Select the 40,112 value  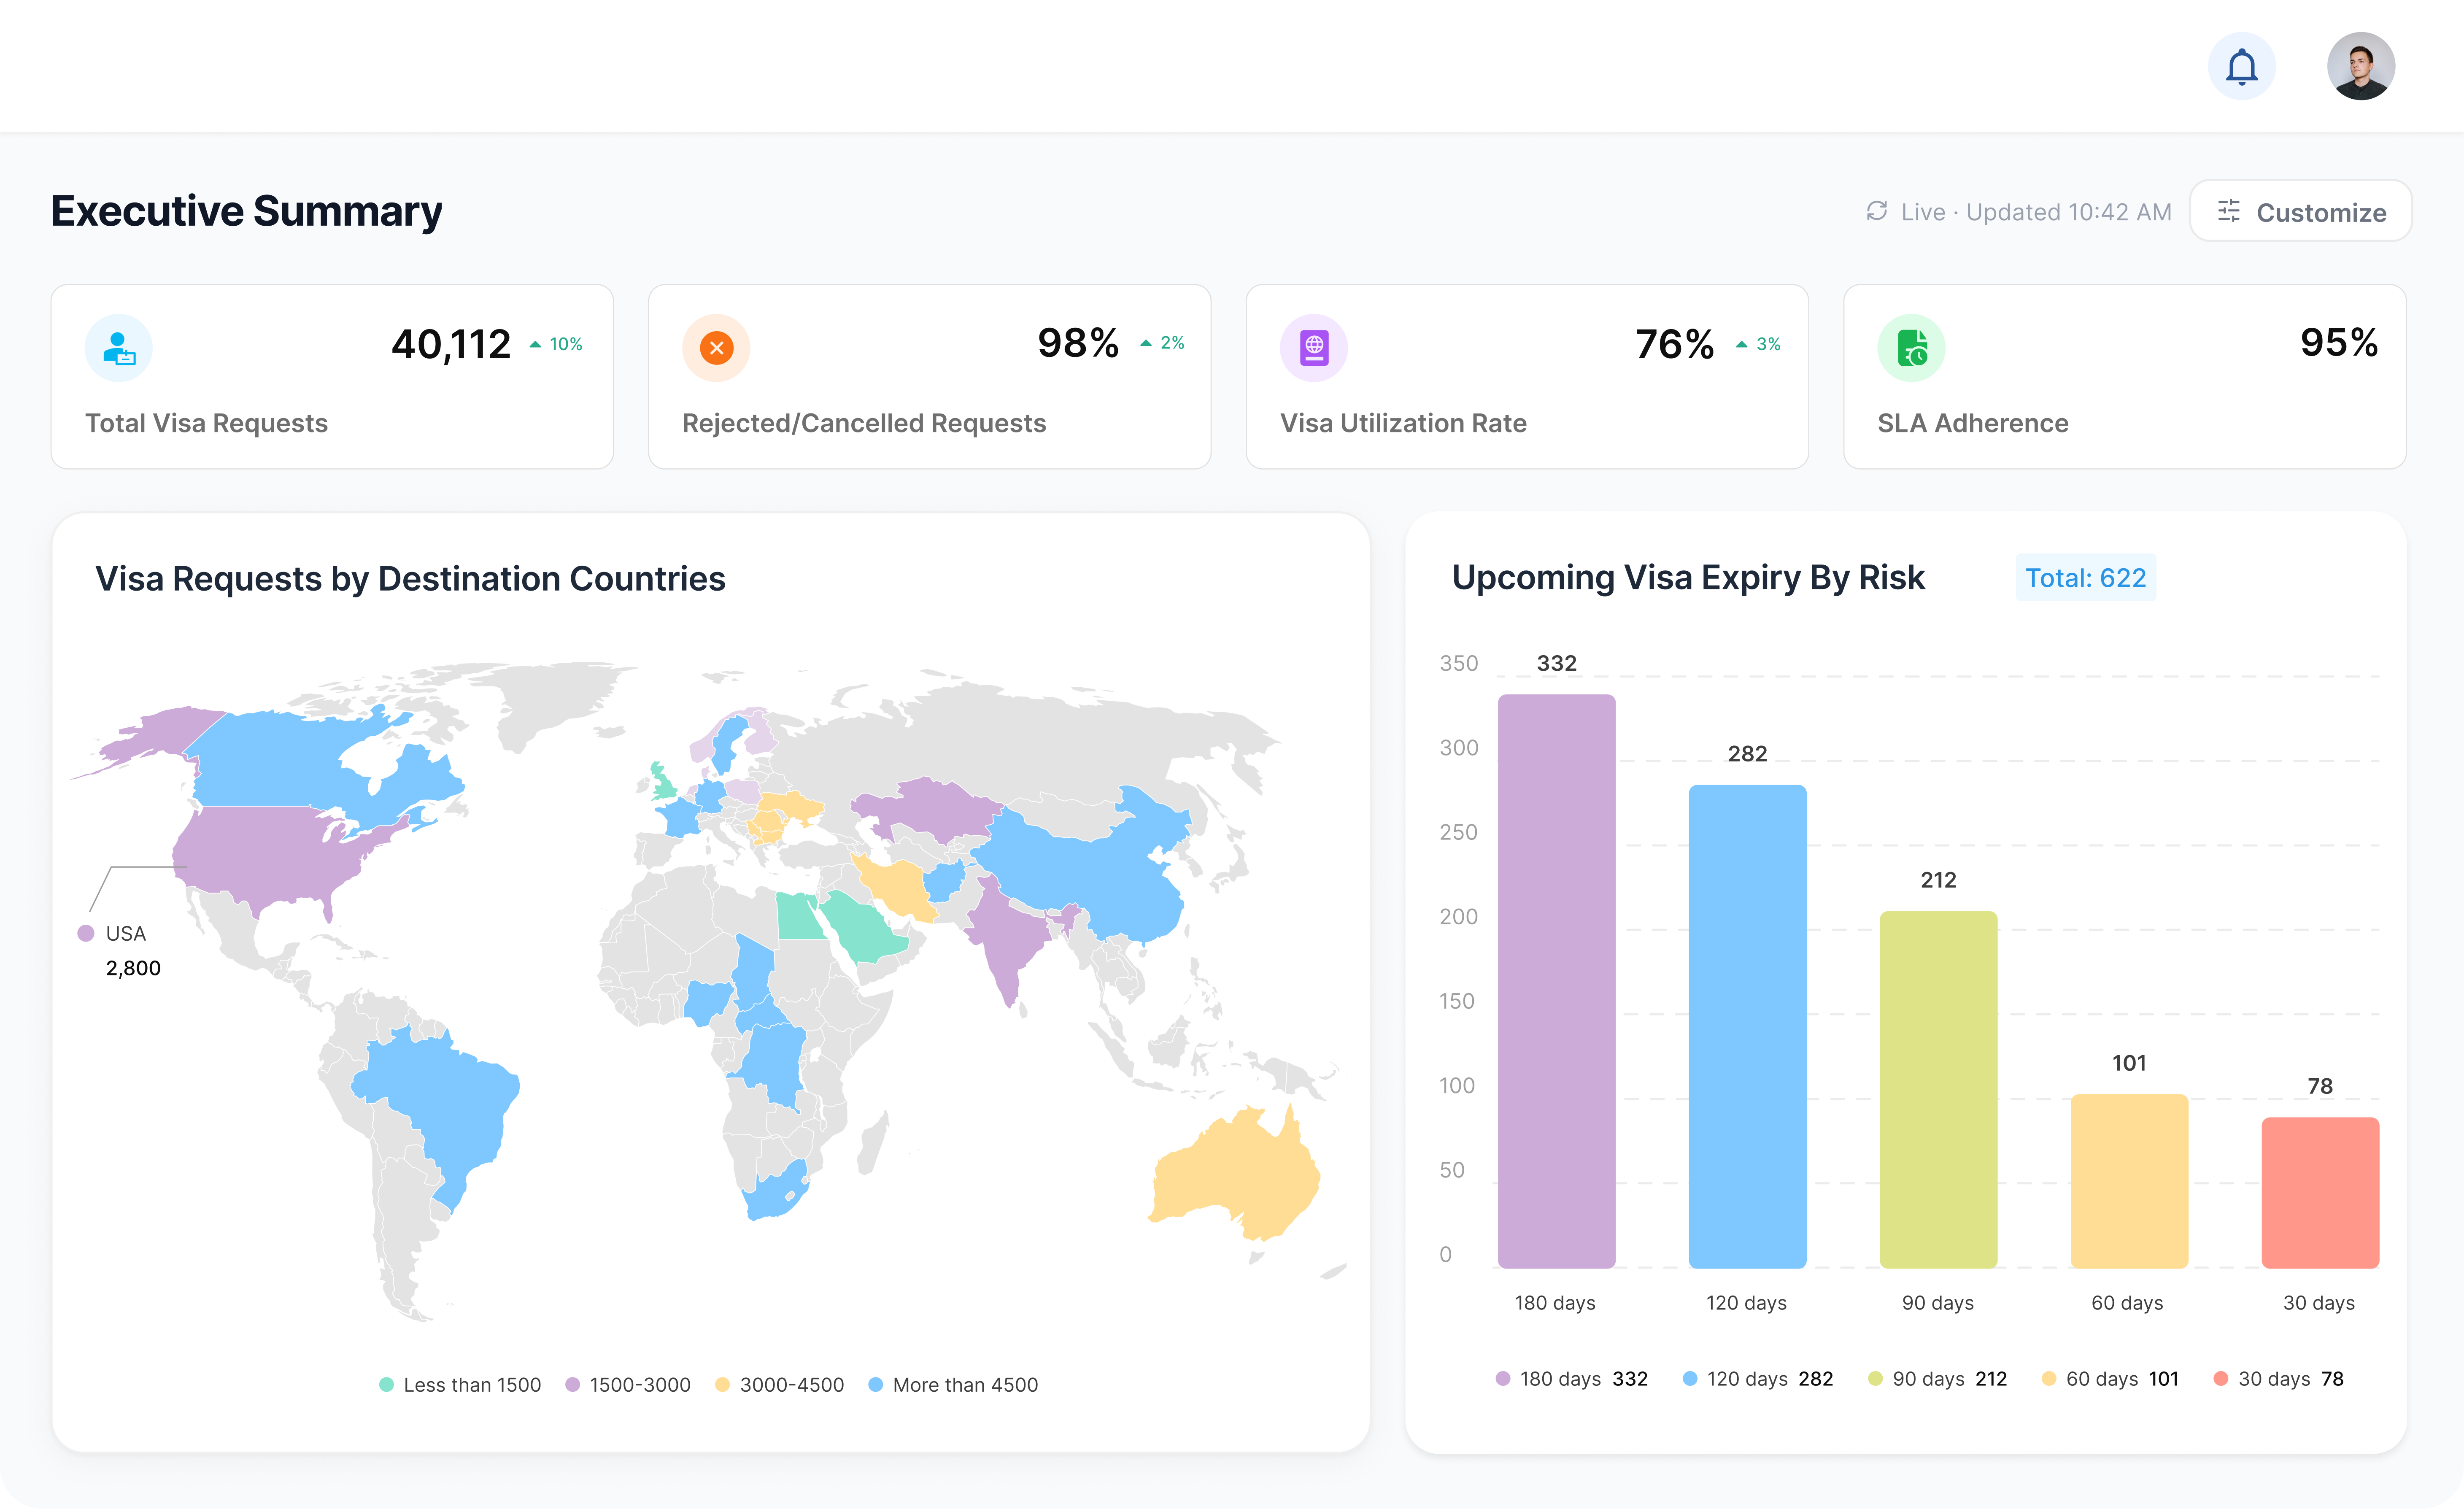click(451, 344)
